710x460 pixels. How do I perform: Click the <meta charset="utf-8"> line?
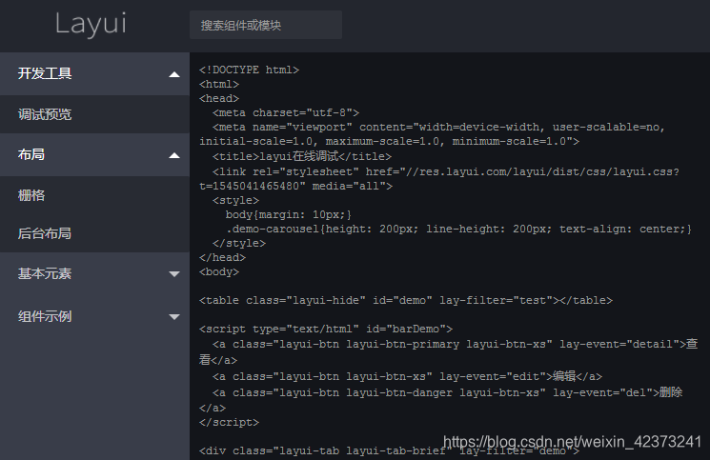(286, 112)
